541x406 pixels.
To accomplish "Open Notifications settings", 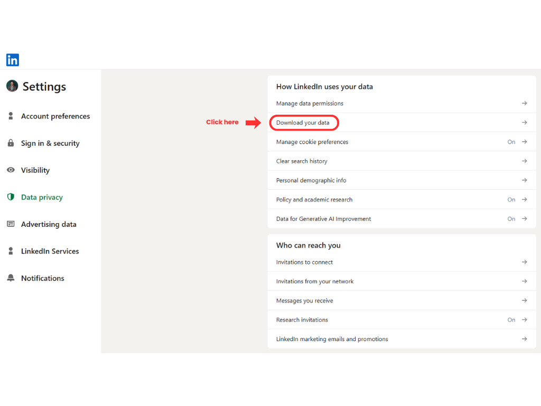I will click(x=42, y=278).
